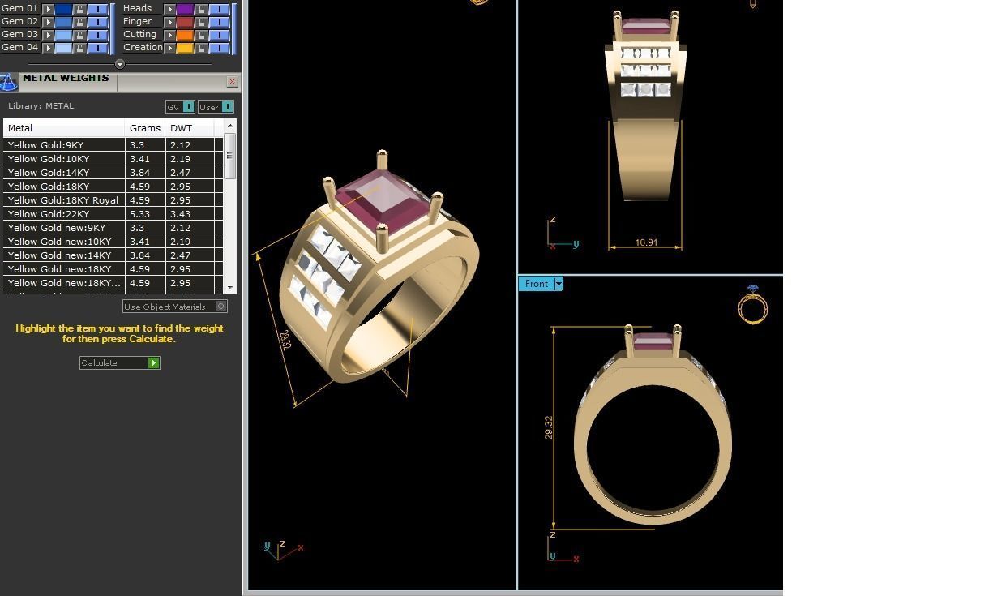Toggle lock icon on Cutting layer
Viewport: 1006px width, 596px height.
point(201,35)
